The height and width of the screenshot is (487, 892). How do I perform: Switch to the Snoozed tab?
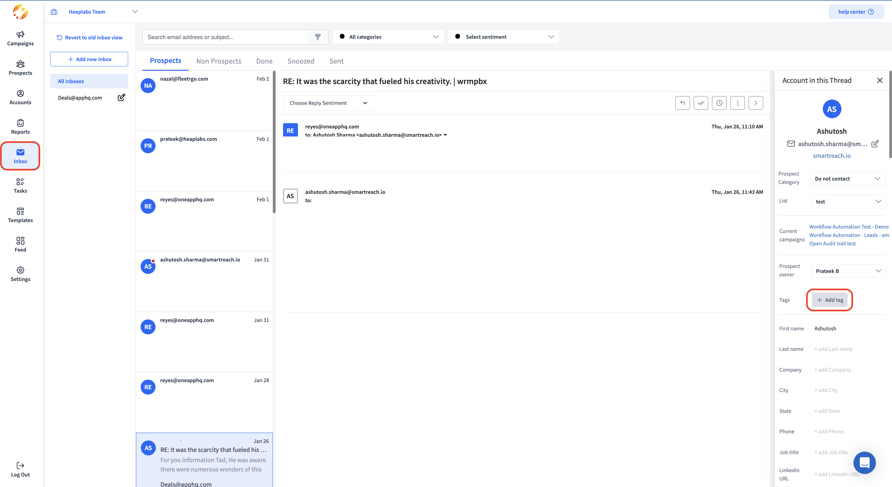[x=300, y=61]
